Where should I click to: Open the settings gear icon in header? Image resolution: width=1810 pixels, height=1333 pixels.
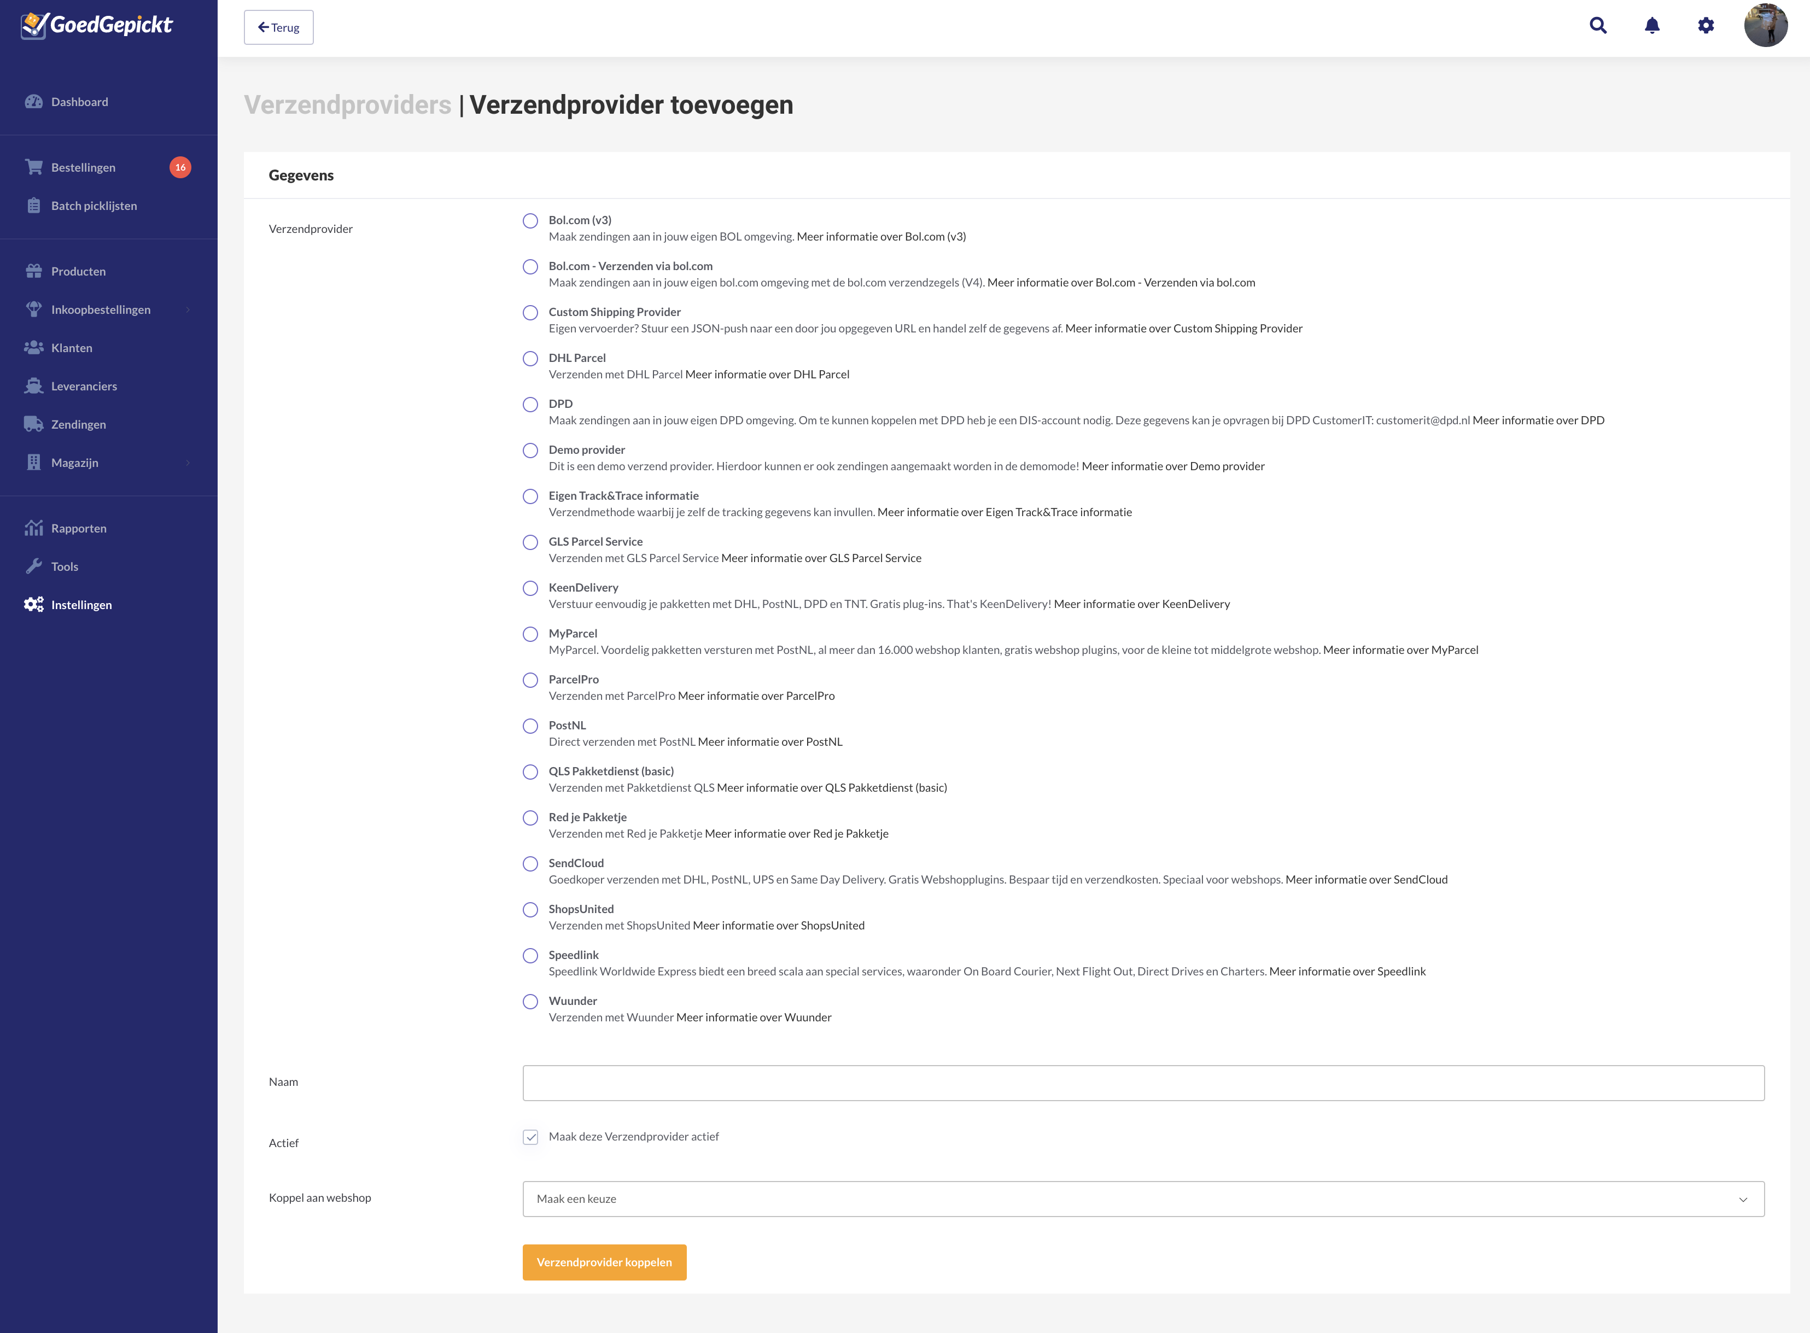pos(1706,26)
